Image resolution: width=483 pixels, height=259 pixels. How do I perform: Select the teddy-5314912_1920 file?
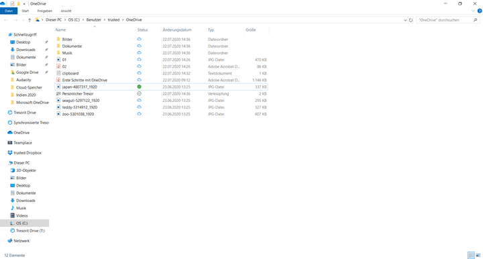point(79,107)
